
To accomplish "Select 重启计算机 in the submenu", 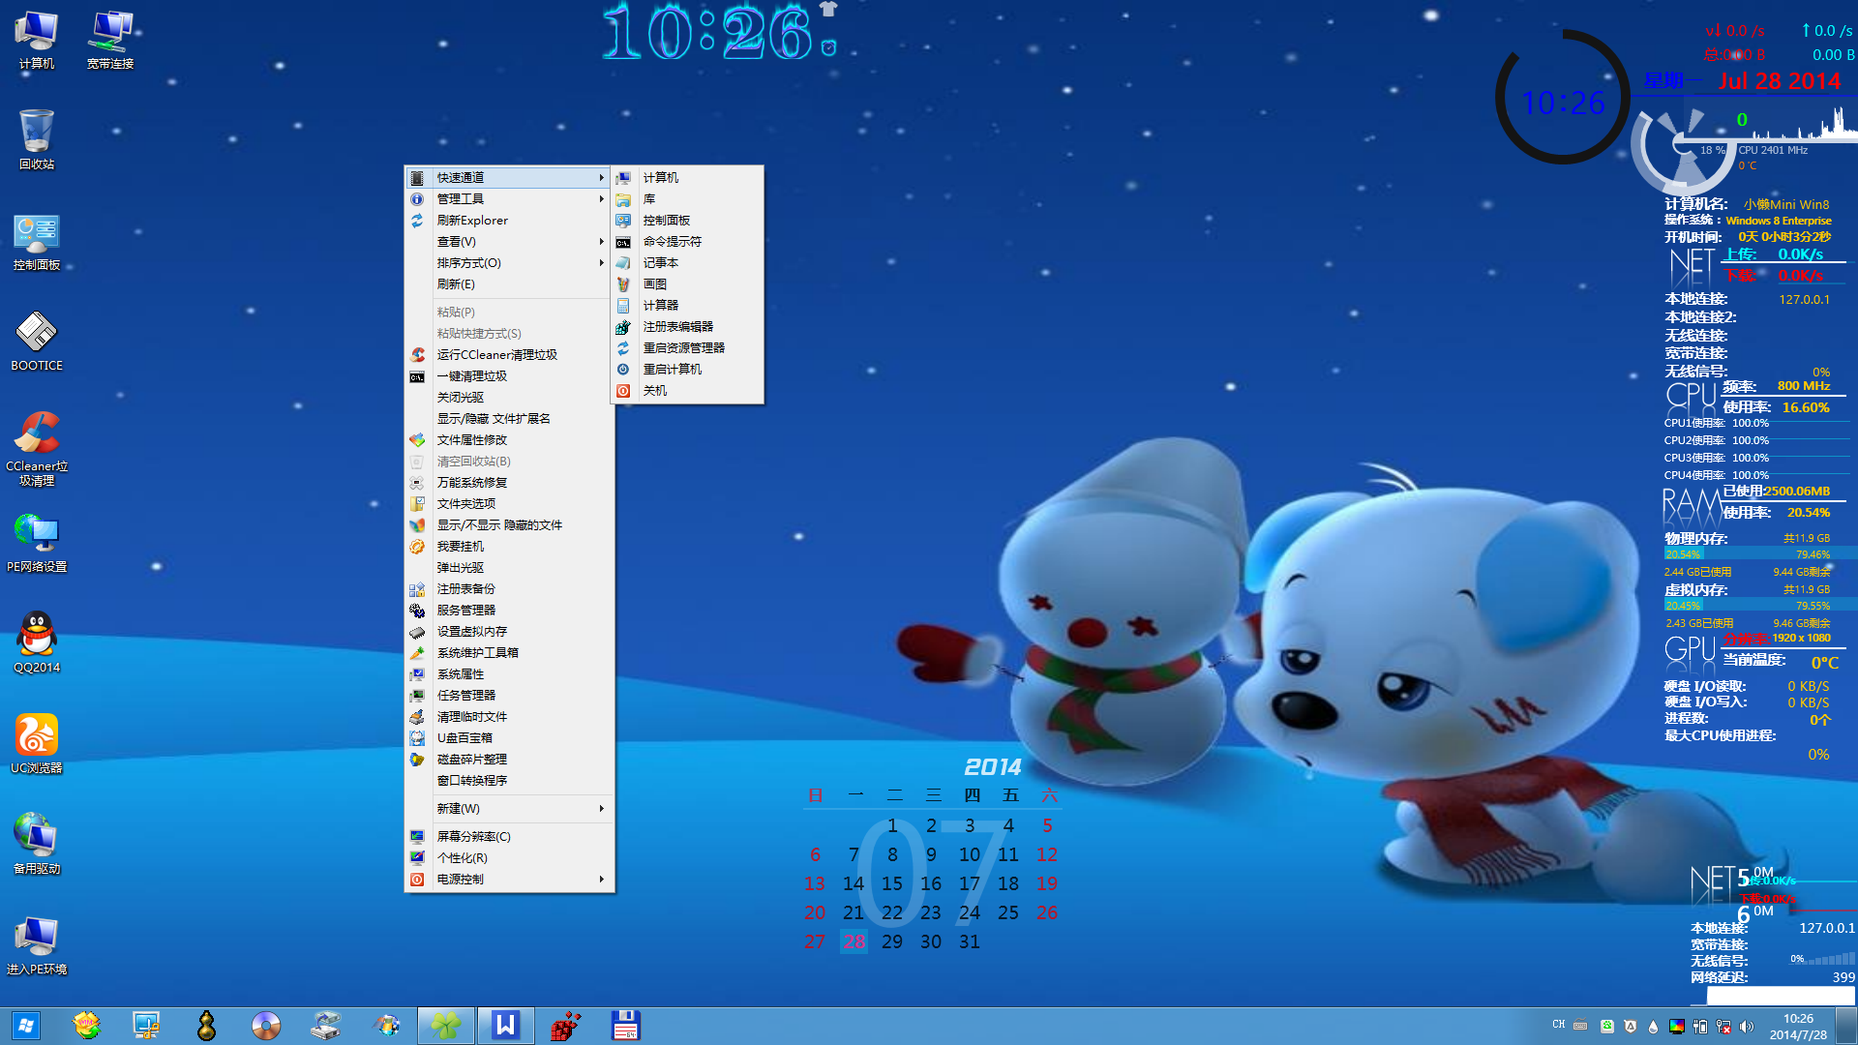I will (x=687, y=369).
